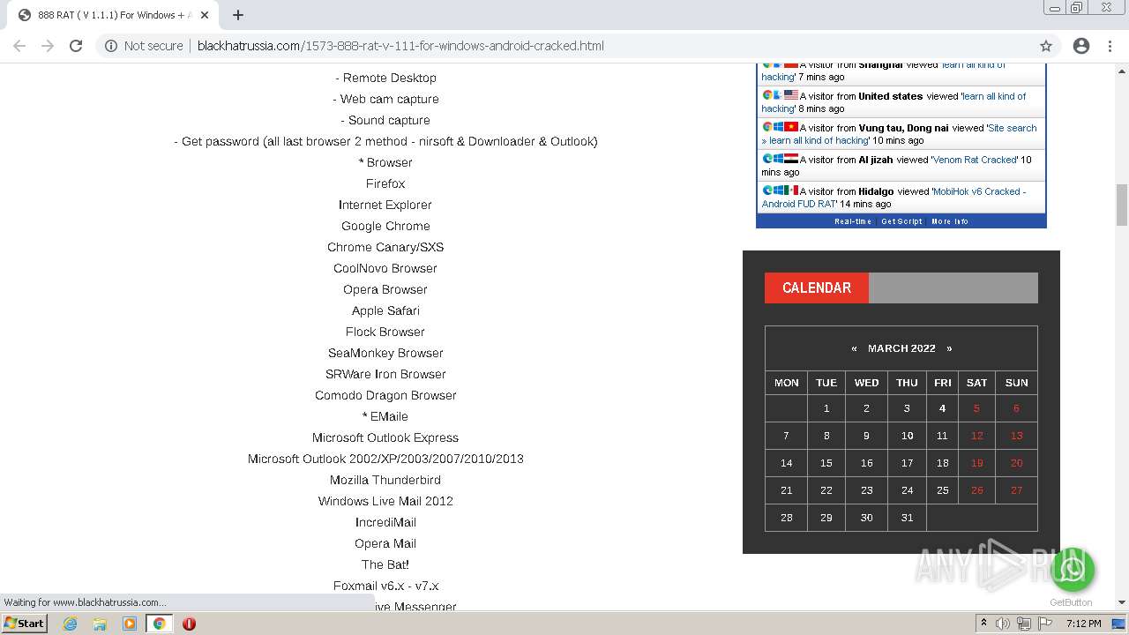Click the Real-time link in the visitor widget
The image size is (1129, 635).
853,221
